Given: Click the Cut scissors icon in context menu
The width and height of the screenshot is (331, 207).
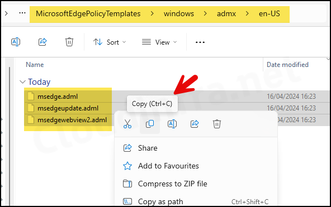Looking at the screenshot, I should tap(127, 124).
